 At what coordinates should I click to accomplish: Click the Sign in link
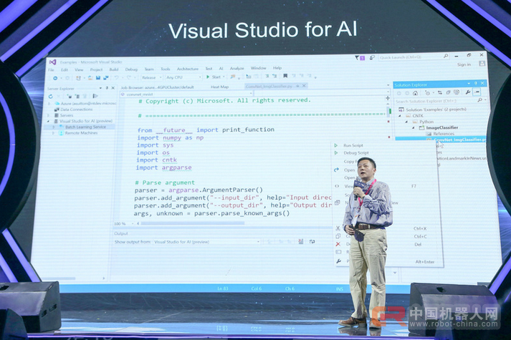[464, 64]
